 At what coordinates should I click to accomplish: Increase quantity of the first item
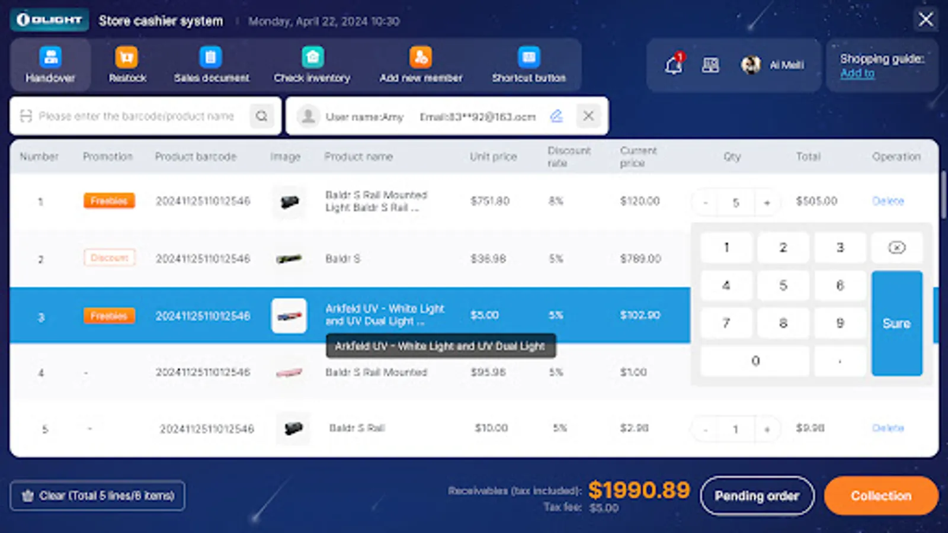pyautogui.click(x=767, y=202)
